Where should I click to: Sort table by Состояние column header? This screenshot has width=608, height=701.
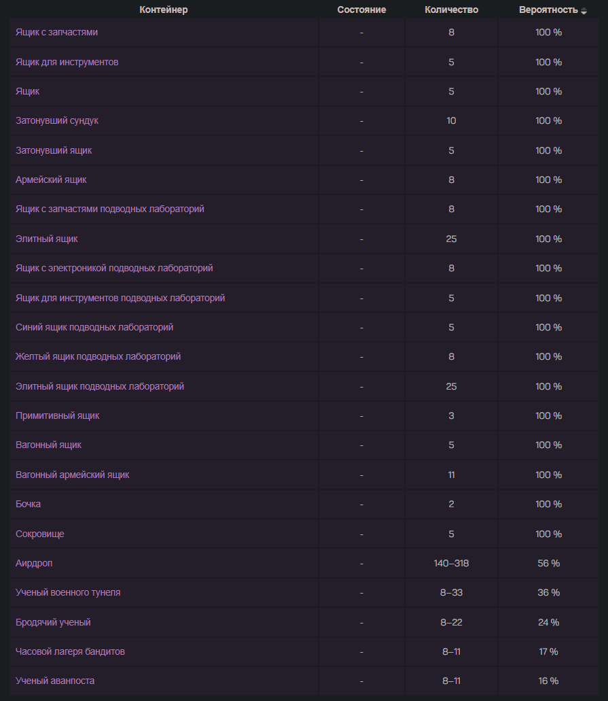point(361,10)
